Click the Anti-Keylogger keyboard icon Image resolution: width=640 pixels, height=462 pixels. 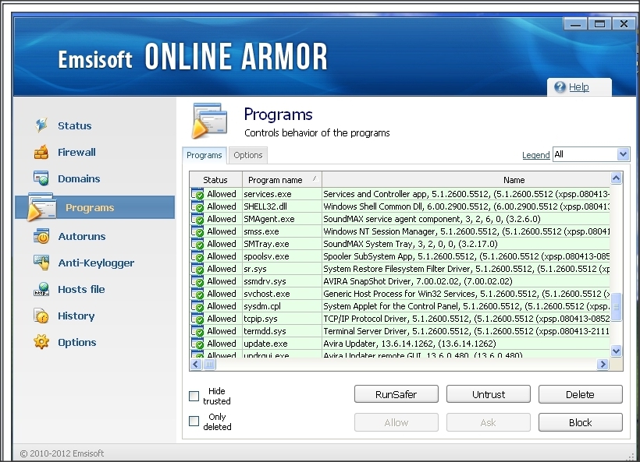41,263
